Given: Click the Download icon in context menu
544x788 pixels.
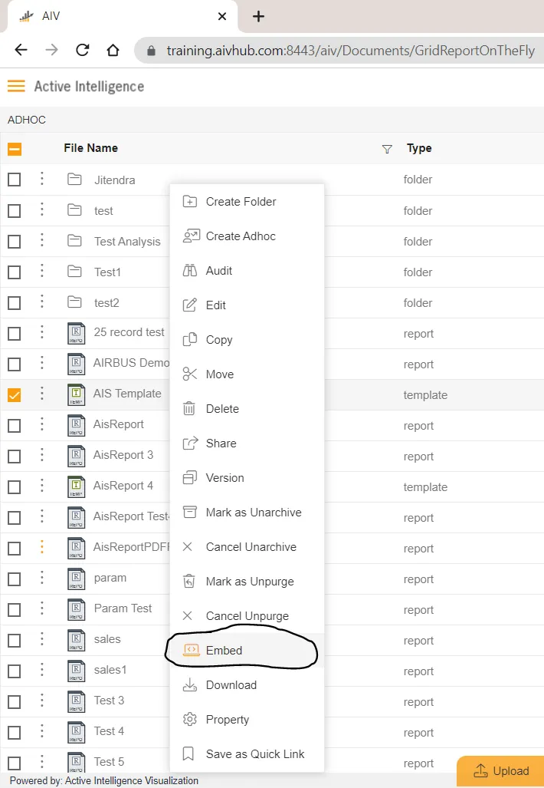Looking at the screenshot, I should pyautogui.click(x=190, y=685).
